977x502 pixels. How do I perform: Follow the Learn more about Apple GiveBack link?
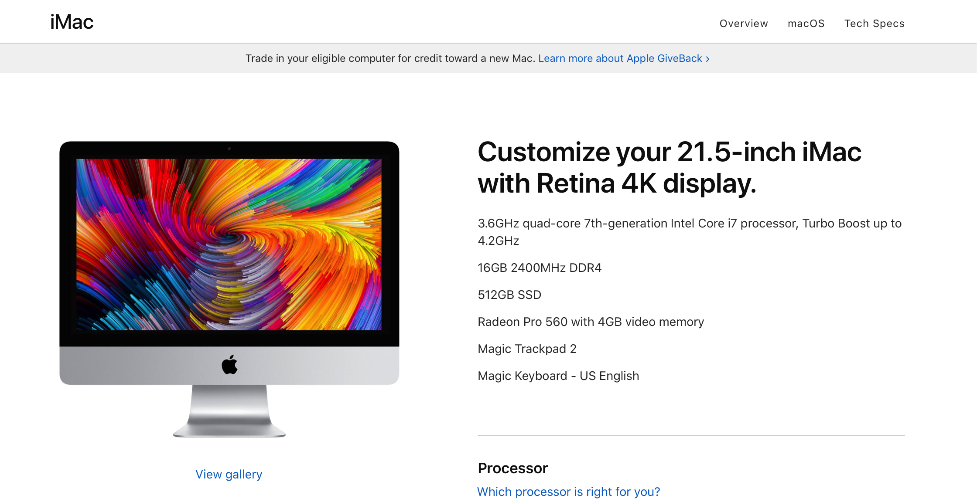[x=619, y=58]
